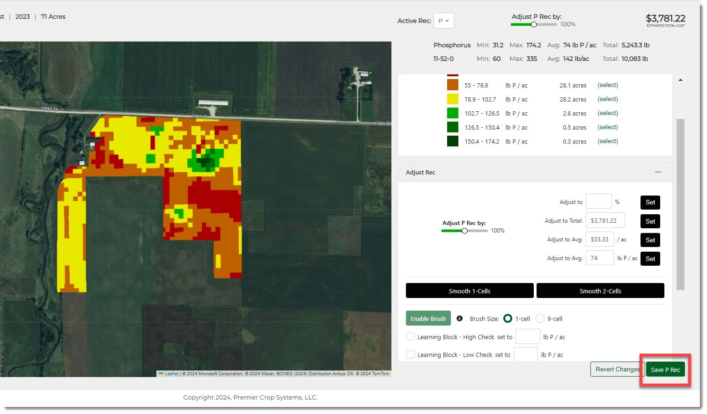
Task: Select the 55 - 78.9 range link
Action: pyautogui.click(x=607, y=85)
